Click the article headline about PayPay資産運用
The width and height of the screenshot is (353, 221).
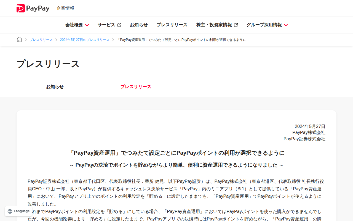[x=176, y=153]
